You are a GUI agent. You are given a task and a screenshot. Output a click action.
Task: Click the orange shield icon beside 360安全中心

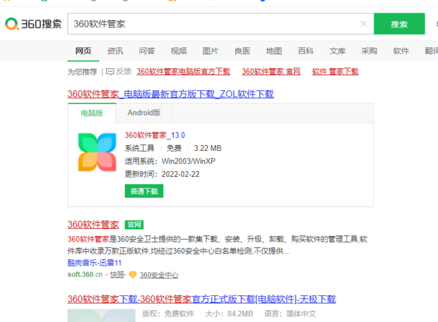133,275
